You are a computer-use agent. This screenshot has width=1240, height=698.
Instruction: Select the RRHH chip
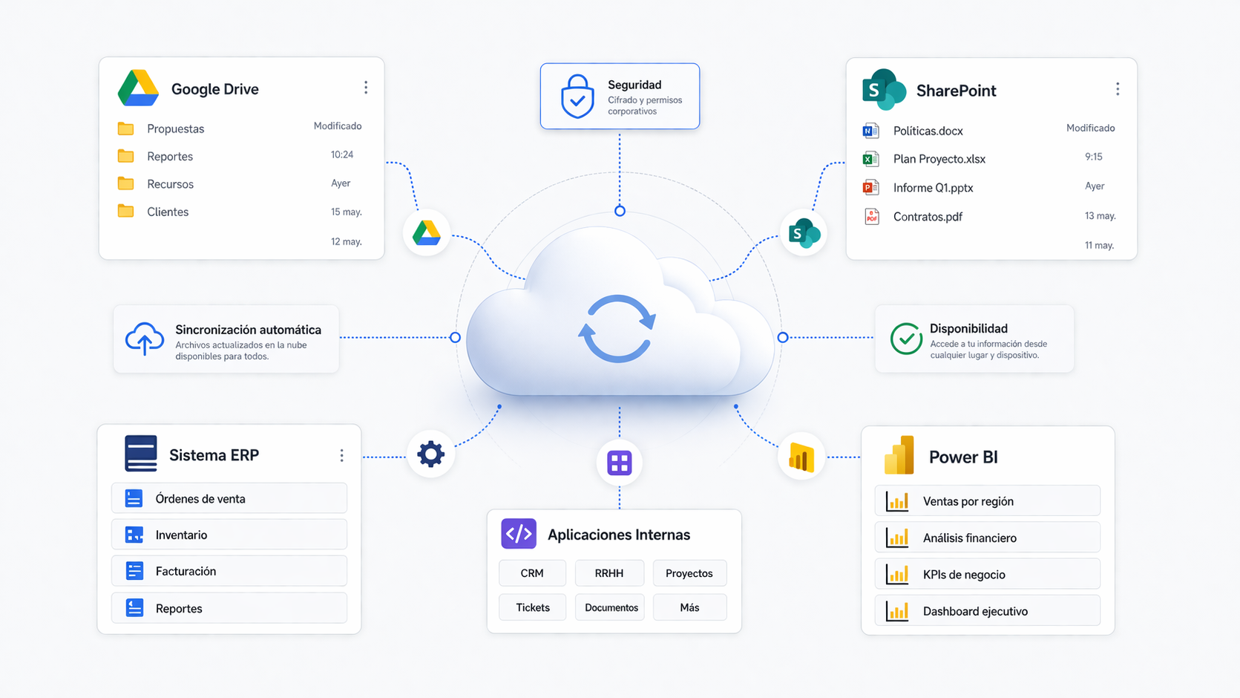click(609, 573)
